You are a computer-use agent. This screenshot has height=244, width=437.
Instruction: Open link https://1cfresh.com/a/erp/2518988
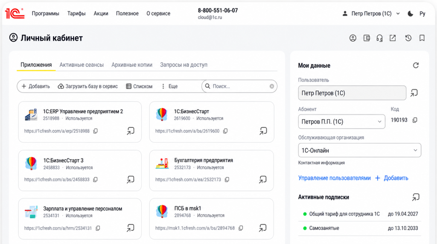click(x=57, y=131)
